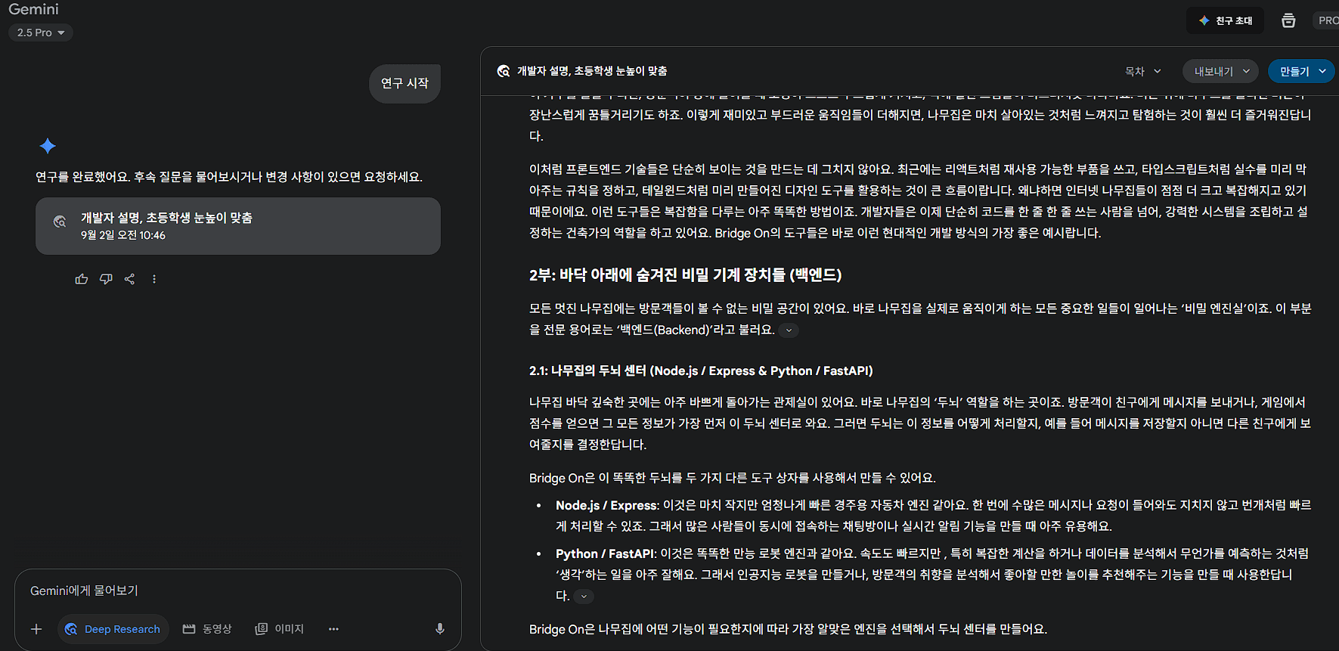Click the research icon on the report card
The width and height of the screenshot is (1339, 651).
[x=60, y=222]
